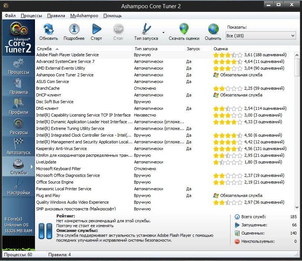Click the Запущенные play icon

(x=237, y=225)
